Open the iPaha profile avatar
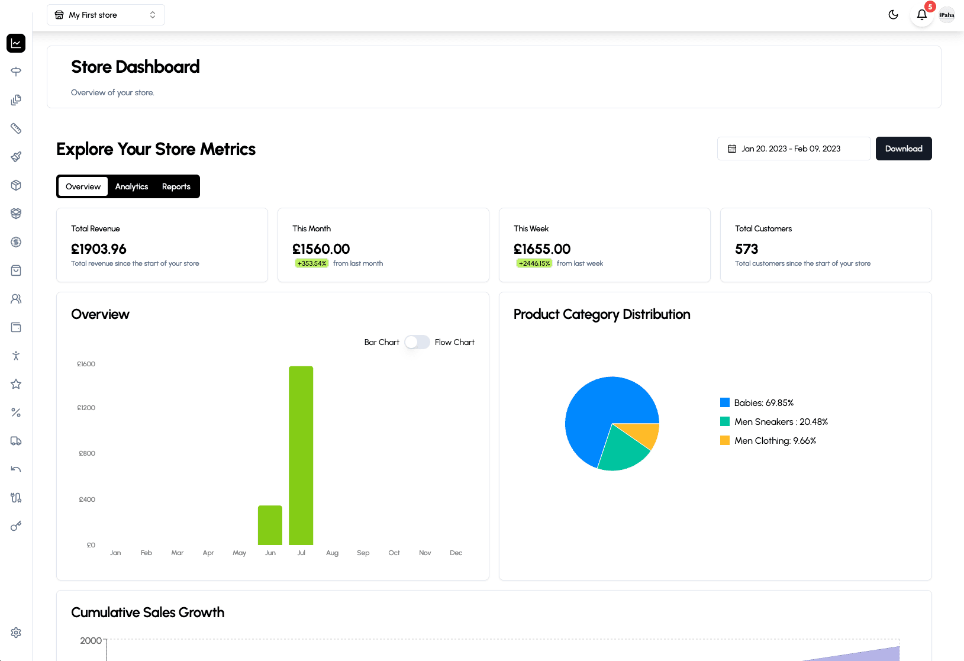This screenshot has height=661, width=964. 946,15
